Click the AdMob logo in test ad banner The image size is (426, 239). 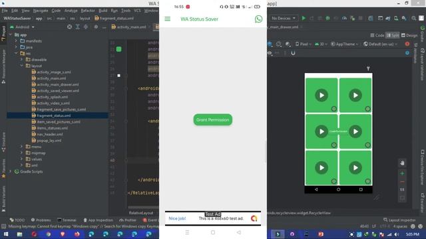point(254,218)
